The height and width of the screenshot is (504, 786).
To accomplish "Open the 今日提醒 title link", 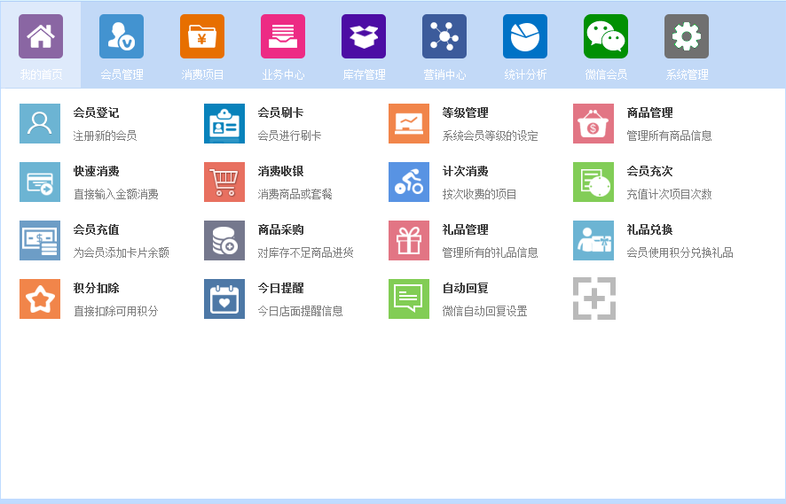I will coord(280,289).
